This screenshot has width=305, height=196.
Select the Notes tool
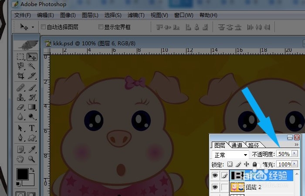click(20, 149)
